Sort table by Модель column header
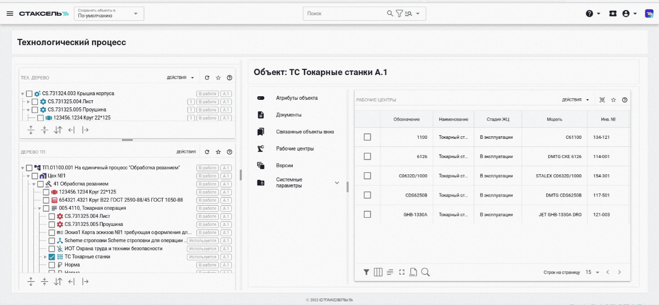659x305 pixels. pyautogui.click(x=554, y=120)
